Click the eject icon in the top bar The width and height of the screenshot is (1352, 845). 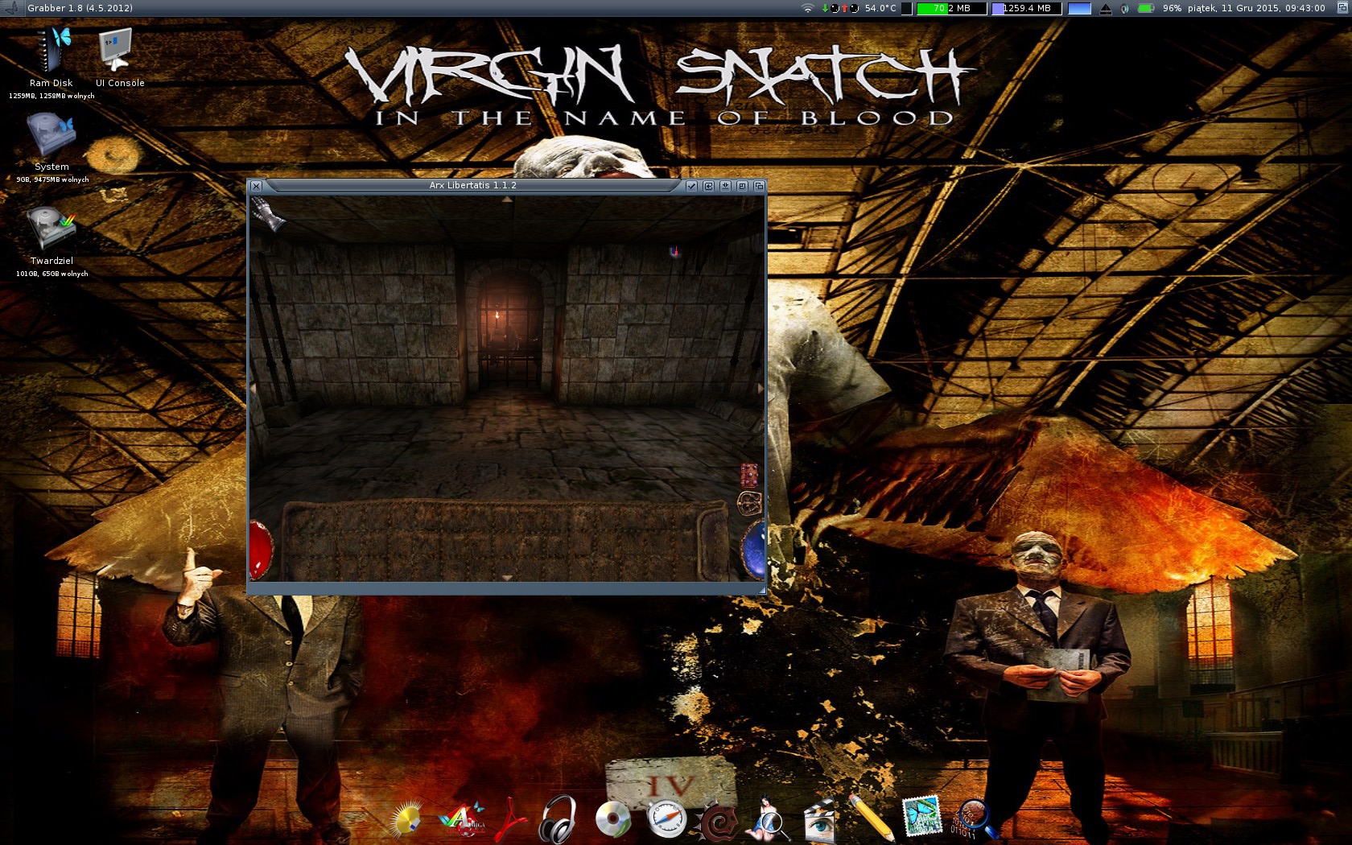pos(1106,9)
